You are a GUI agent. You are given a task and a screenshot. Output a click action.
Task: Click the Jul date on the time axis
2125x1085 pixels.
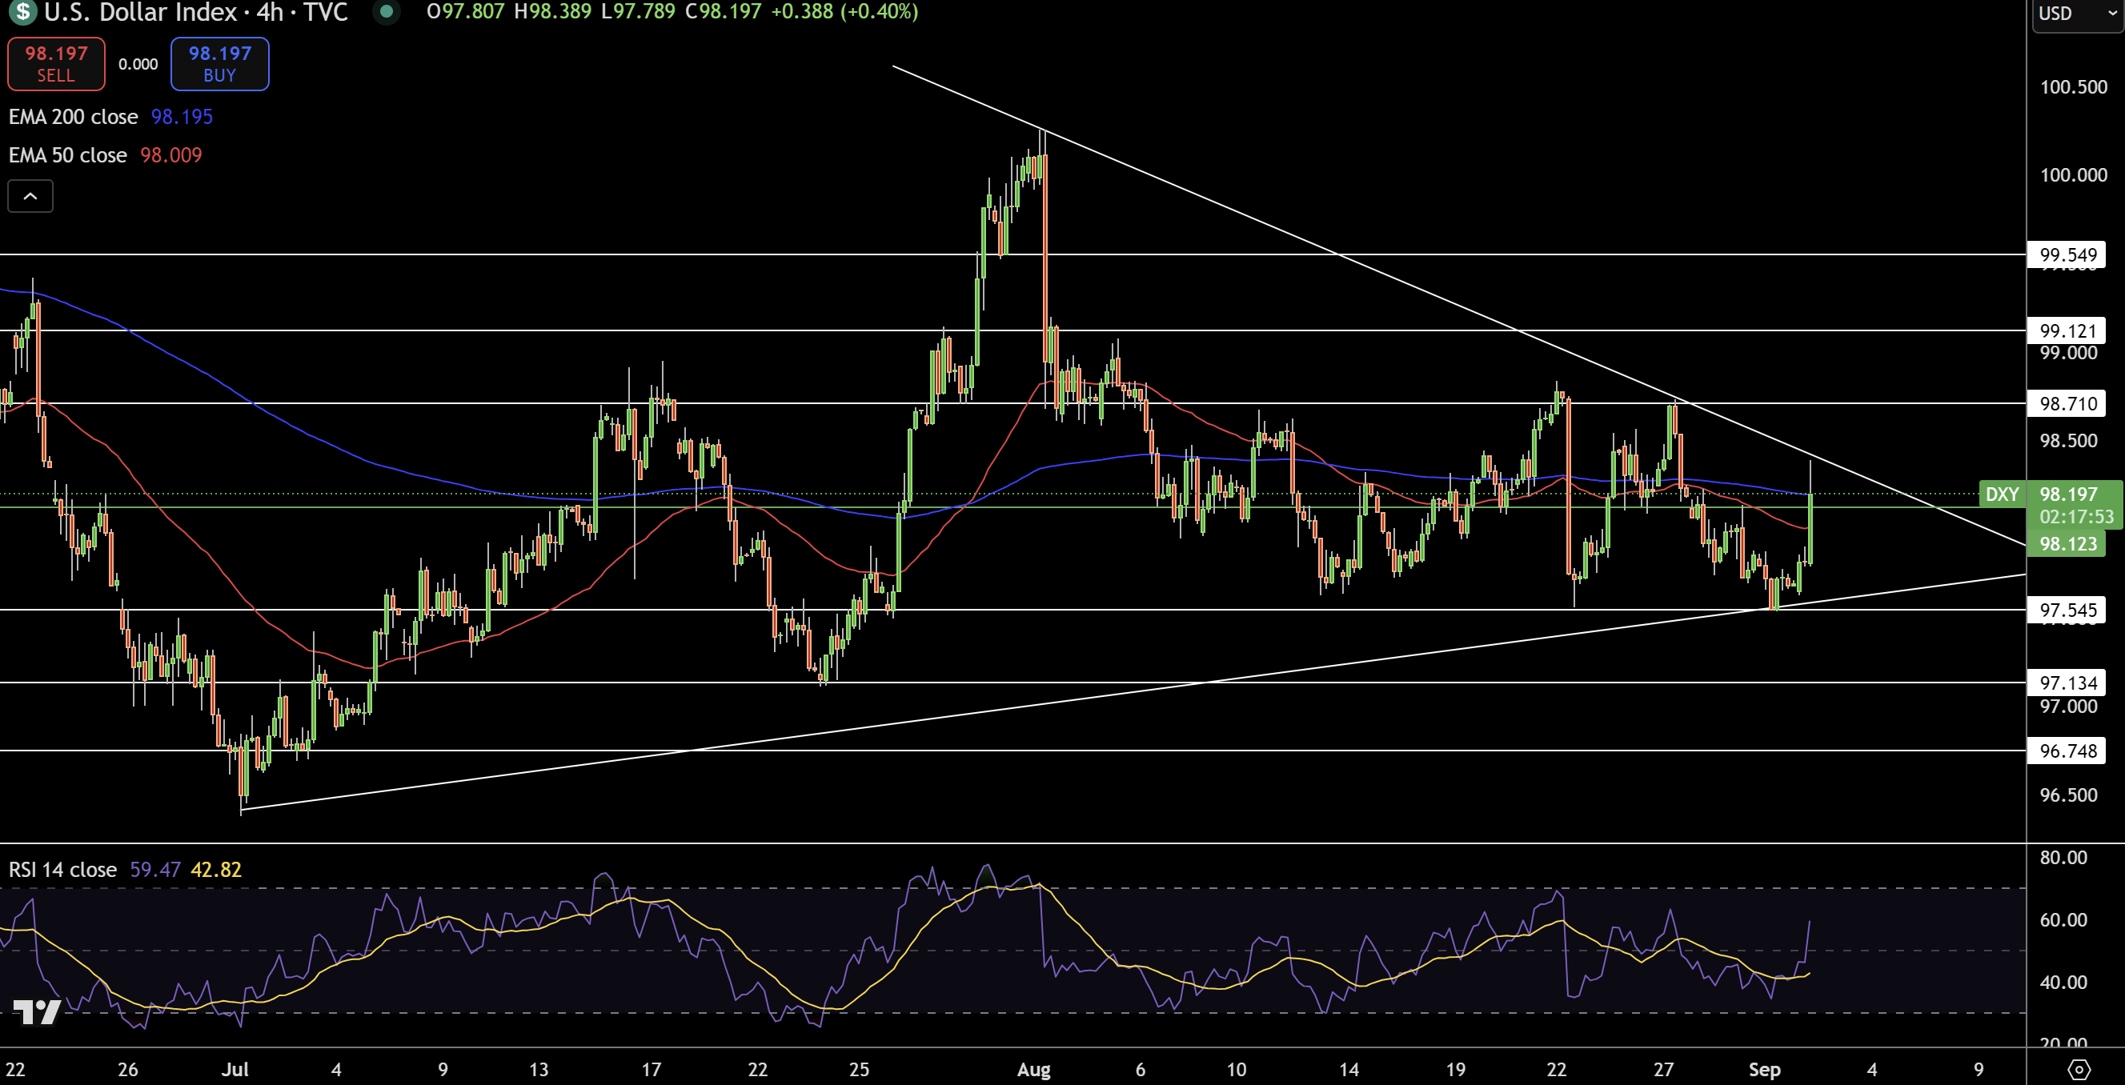point(235,1069)
